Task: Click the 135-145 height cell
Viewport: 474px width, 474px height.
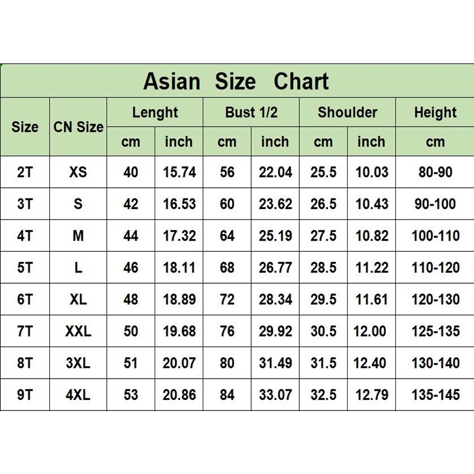Action: pyautogui.click(x=435, y=395)
